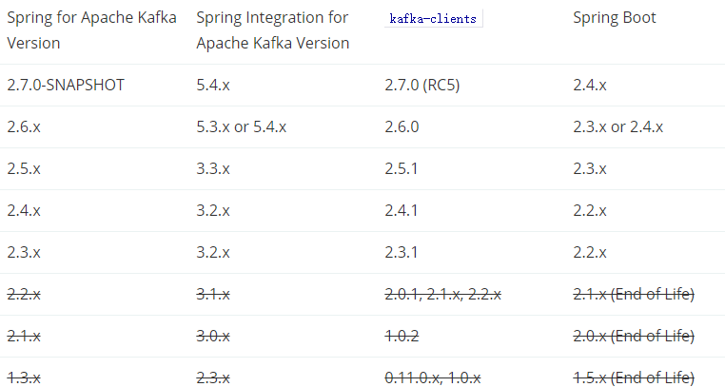
Task: Click the 2.1.x (End of Life) cell
Action: coord(634,294)
